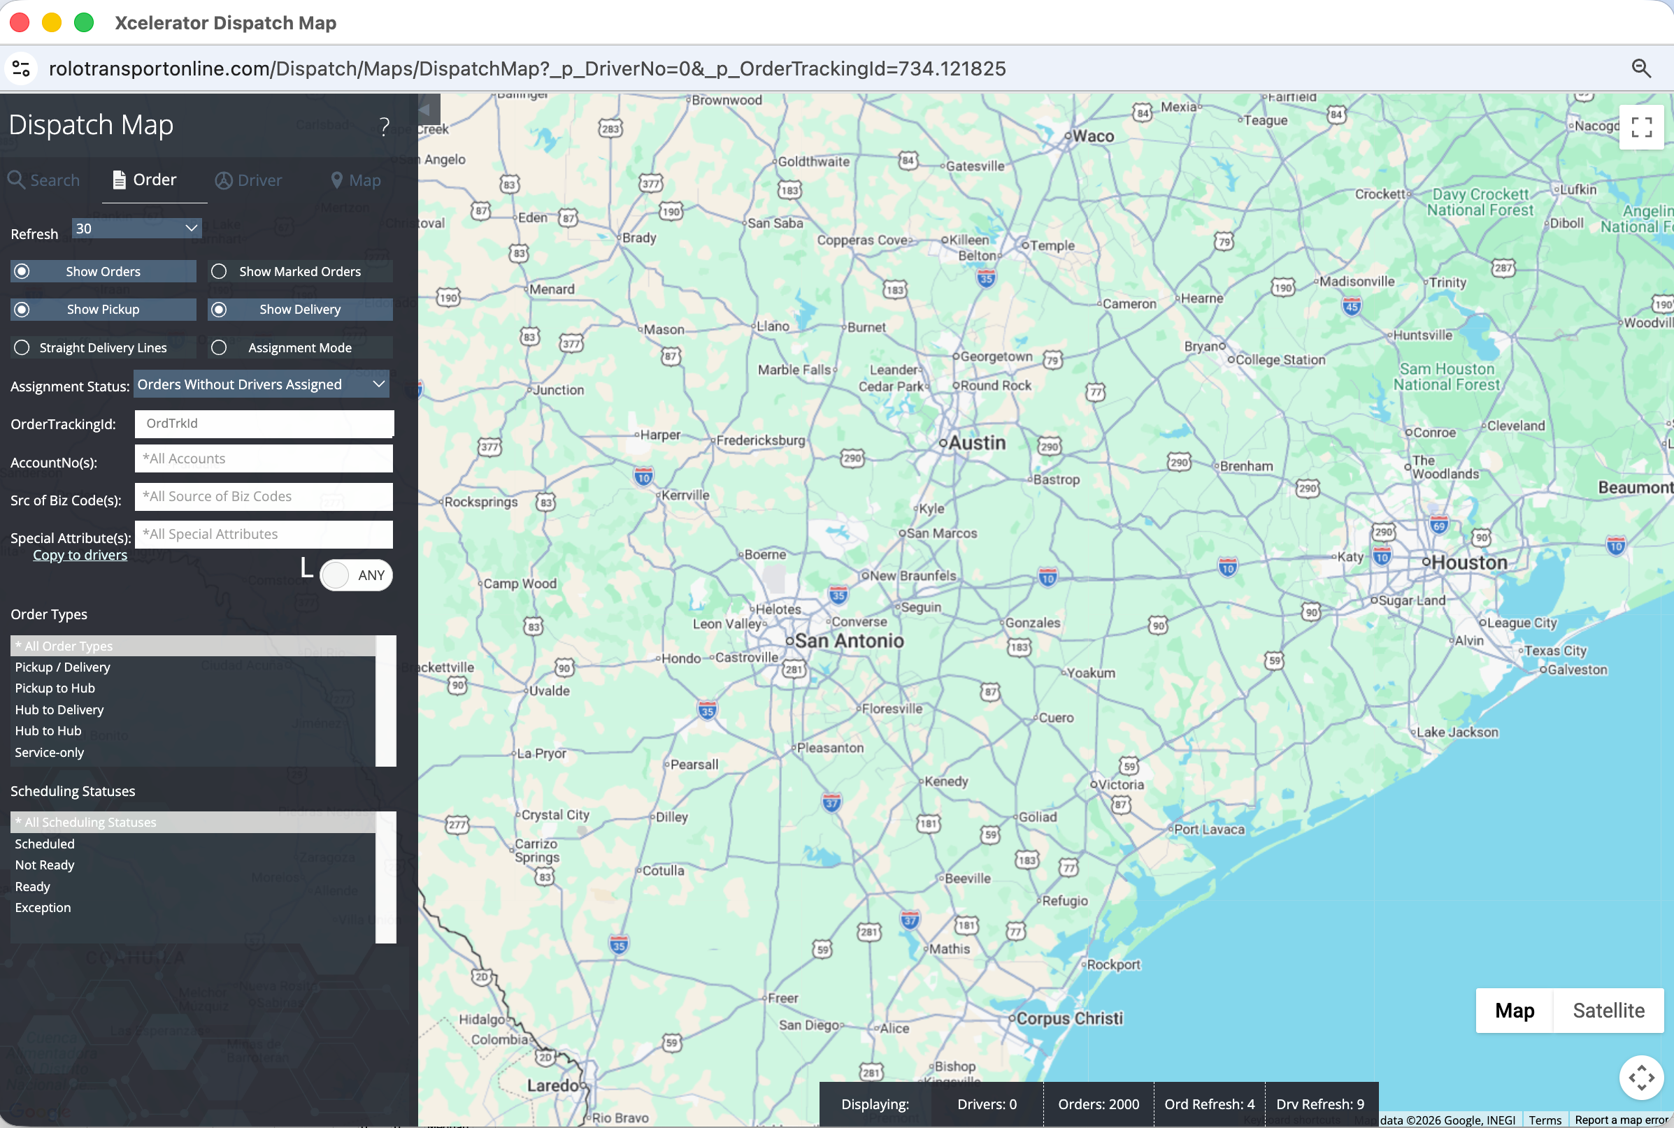Select Pickup to Hub order type

click(x=193, y=688)
